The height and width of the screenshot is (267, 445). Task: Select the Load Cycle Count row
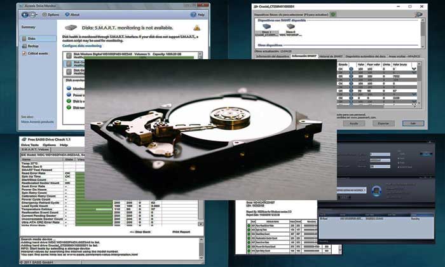[x=109, y=206]
